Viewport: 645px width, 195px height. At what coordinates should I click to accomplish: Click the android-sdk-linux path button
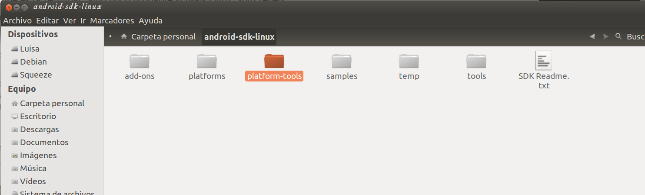[x=239, y=37]
